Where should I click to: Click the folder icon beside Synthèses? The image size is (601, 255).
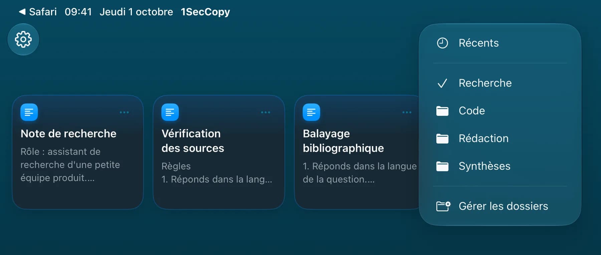[x=442, y=166]
